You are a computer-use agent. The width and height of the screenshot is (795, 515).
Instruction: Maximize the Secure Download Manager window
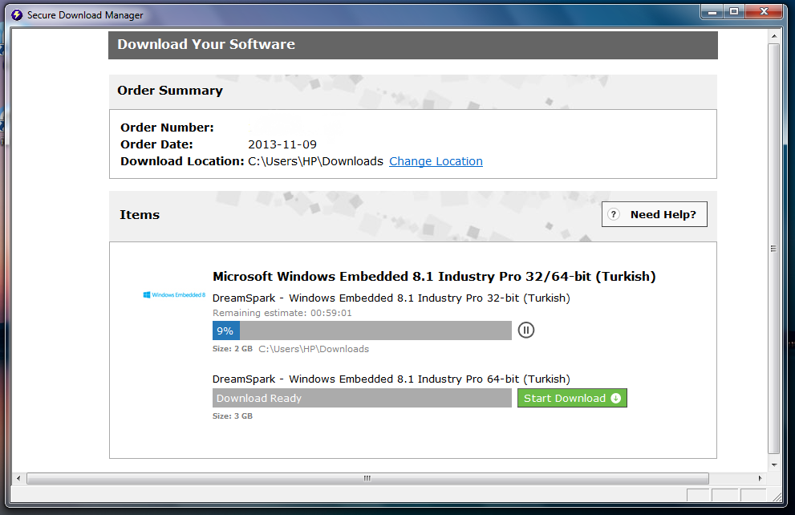pyautogui.click(x=733, y=11)
